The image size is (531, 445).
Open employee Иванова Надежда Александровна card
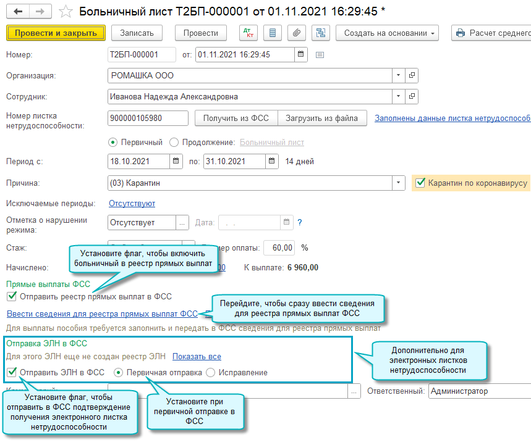coord(412,96)
